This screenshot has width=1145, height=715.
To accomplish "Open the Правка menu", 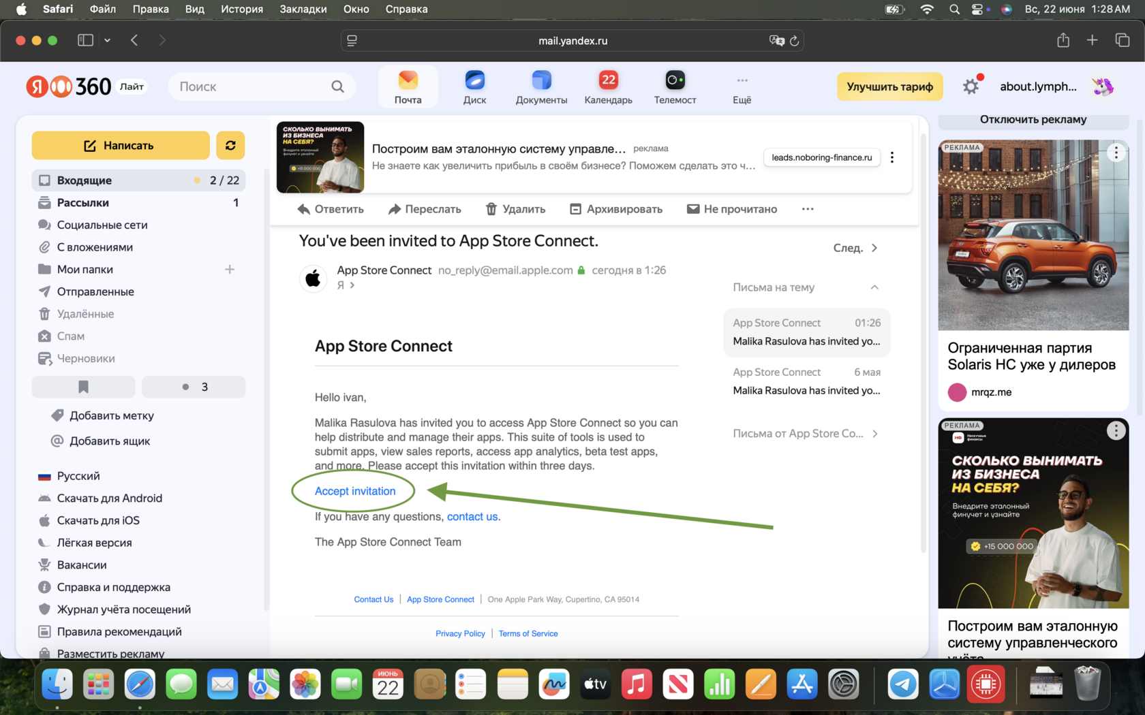I will click(x=151, y=9).
